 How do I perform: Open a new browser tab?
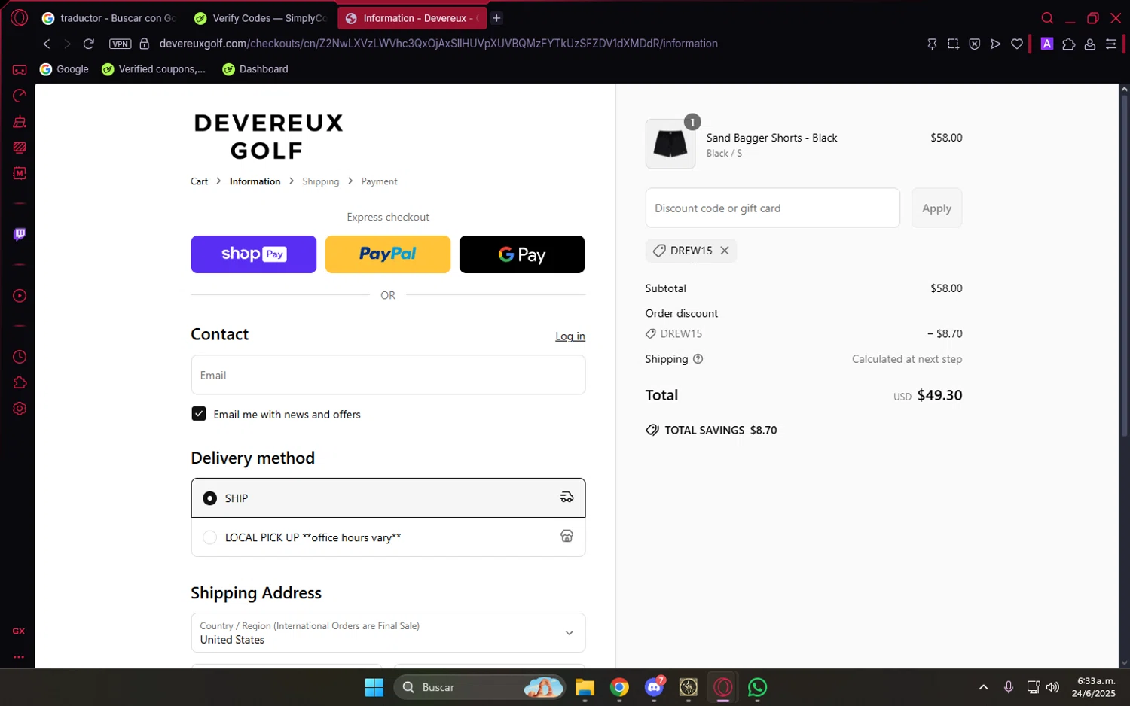coord(496,18)
